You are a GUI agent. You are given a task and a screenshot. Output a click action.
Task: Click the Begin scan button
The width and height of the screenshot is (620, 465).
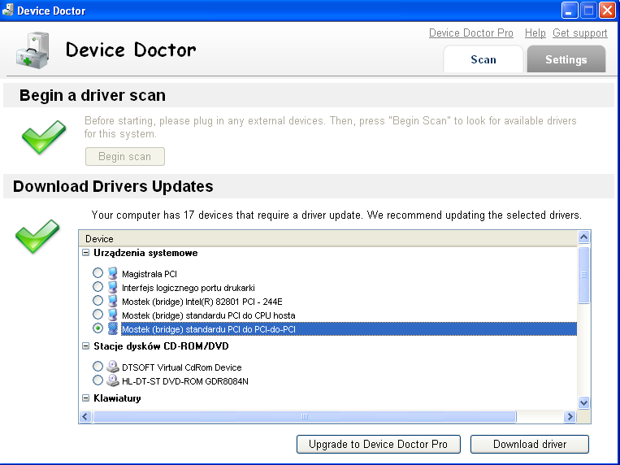125,156
